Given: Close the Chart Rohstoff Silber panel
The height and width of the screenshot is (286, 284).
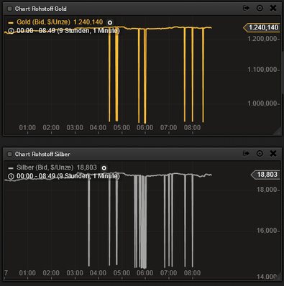Looking at the screenshot, I should [273, 154].
